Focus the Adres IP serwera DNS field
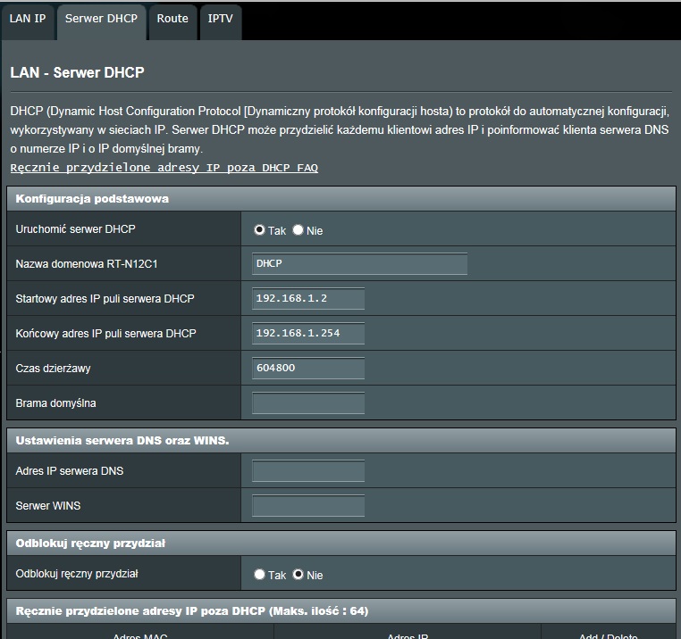 [x=308, y=470]
